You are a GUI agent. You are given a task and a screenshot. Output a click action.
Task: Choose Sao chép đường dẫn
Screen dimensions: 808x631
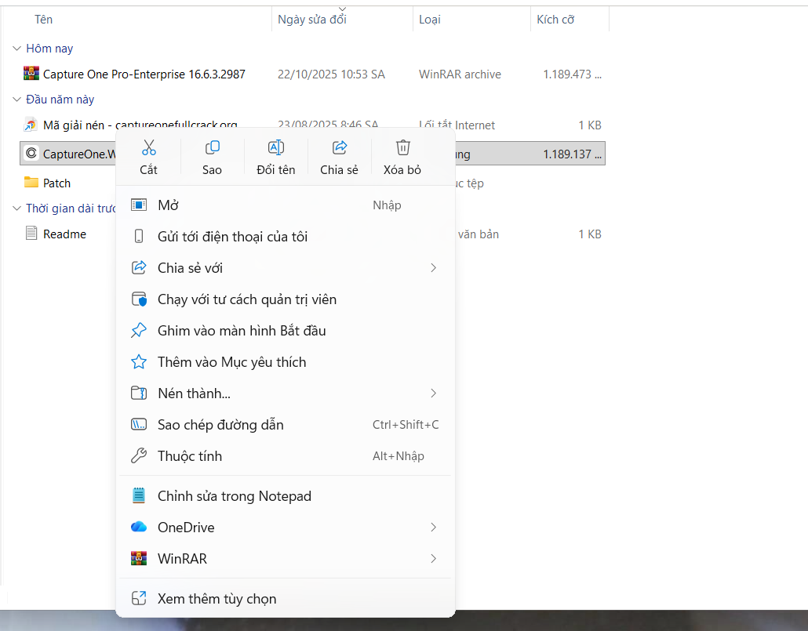(220, 425)
